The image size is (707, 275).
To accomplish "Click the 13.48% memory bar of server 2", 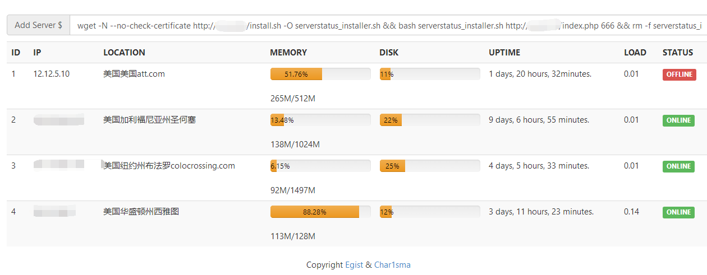I will pos(320,120).
